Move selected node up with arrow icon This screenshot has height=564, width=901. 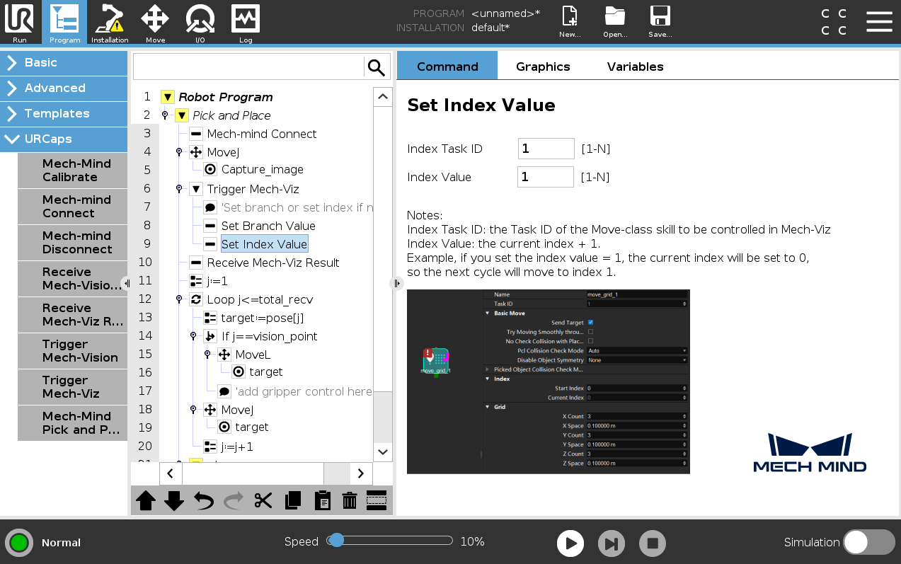[146, 501]
